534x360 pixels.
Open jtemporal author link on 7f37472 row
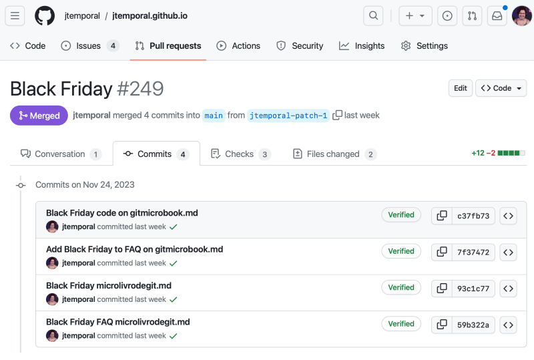(x=79, y=263)
